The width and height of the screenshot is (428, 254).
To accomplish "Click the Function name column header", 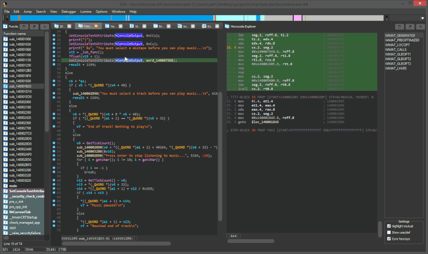I will coord(14,34).
